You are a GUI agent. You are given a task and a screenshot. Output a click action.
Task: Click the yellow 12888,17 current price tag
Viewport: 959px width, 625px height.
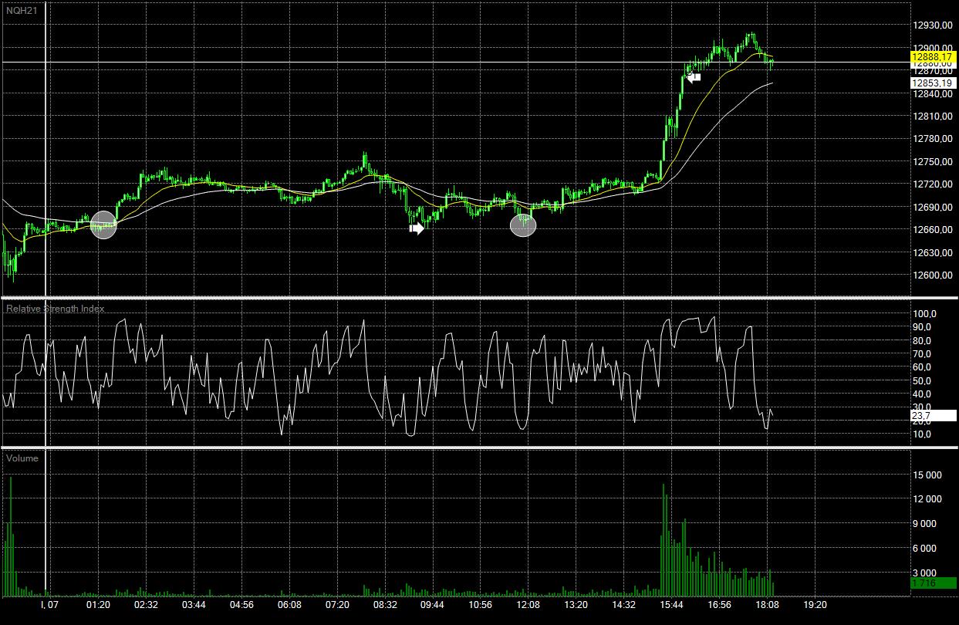point(934,57)
